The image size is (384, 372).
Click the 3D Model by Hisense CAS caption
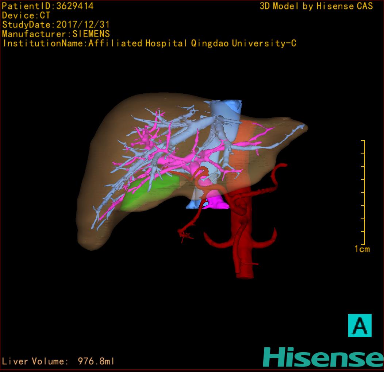click(x=316, y=6)
